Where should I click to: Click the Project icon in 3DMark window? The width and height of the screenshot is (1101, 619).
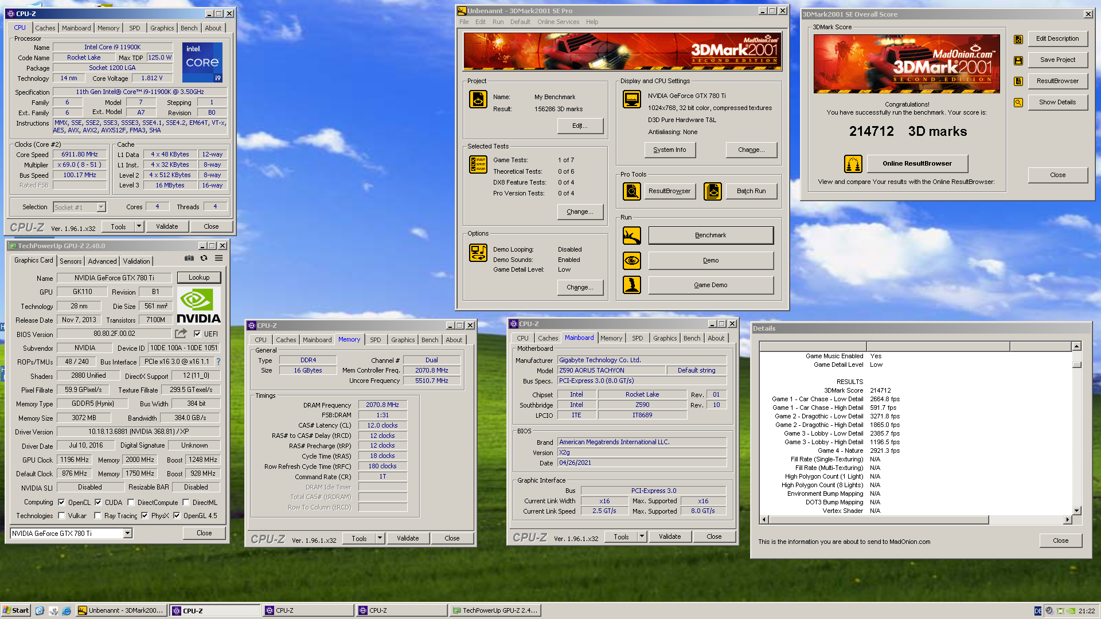click(x=478, y=99)
